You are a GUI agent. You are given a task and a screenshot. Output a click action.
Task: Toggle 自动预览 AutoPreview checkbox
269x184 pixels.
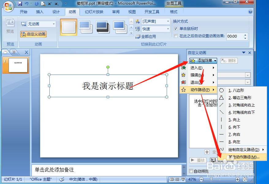(191, 171)
